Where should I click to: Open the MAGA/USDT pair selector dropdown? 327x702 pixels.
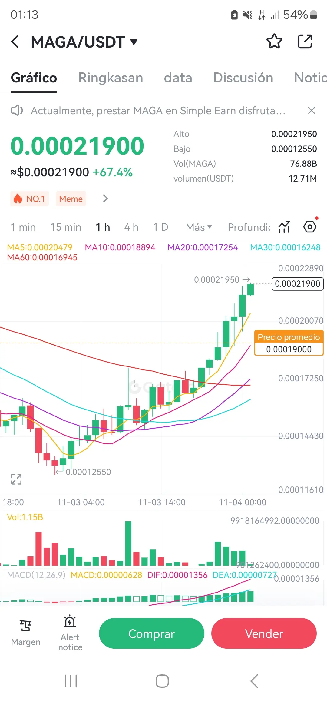(84, 42)
